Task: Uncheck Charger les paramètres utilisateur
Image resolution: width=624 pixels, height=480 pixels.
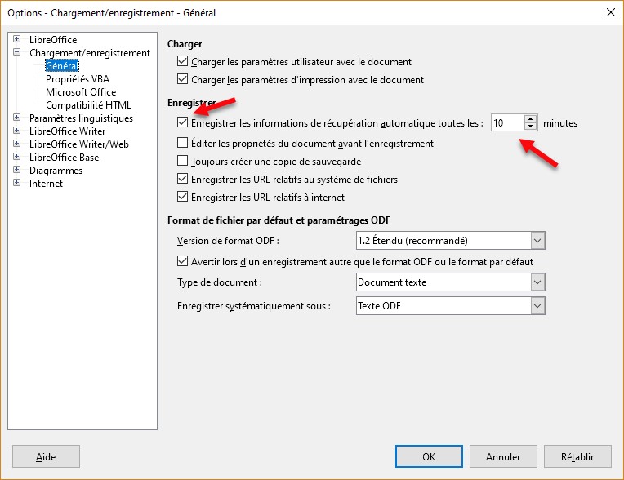Action: click(x=182, y=62)
